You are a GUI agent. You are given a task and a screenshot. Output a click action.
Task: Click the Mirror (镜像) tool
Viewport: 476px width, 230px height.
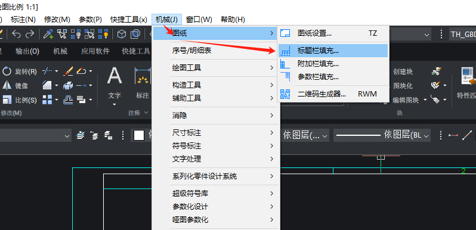pos(15,86)
